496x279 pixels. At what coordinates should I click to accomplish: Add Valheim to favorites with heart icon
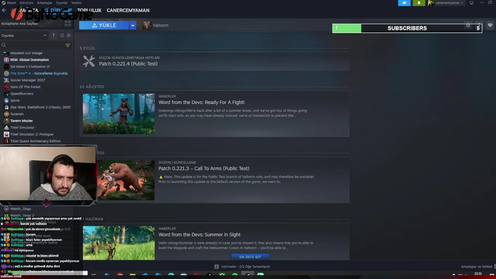pos(490,25)
